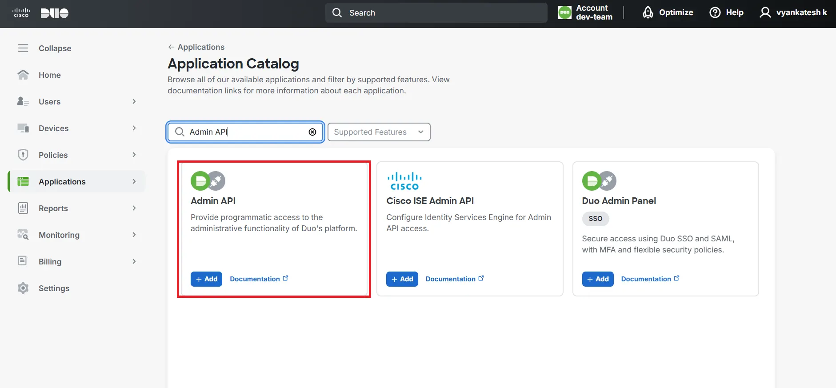Clear the Admin API search text

[x=312, y=132]
